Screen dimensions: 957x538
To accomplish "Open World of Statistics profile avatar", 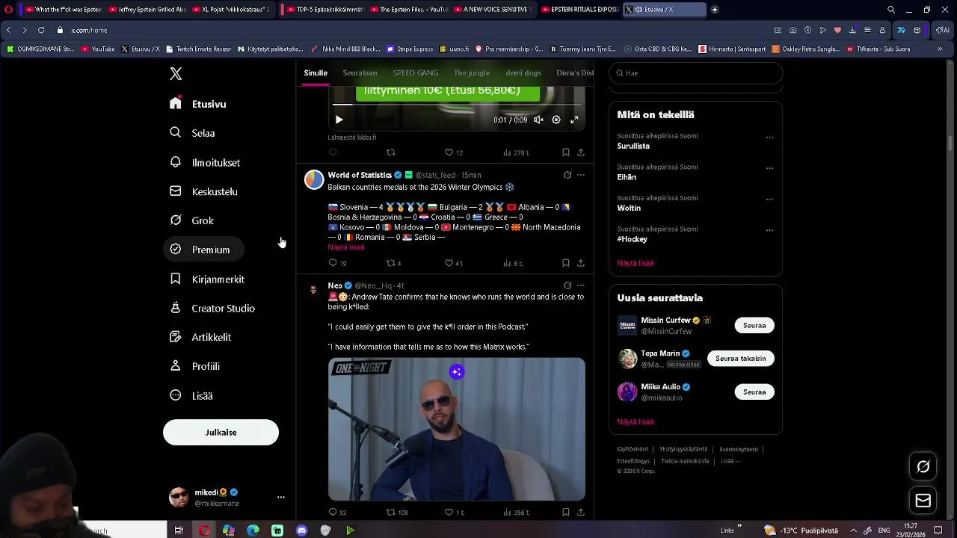I will point(314,179).
